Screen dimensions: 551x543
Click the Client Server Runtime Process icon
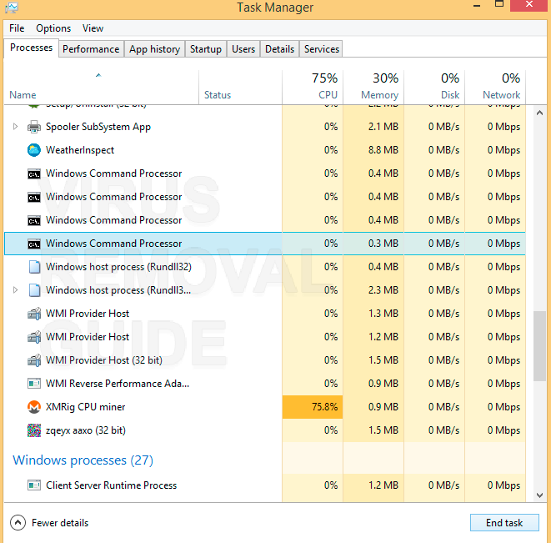tap(34, 485)
